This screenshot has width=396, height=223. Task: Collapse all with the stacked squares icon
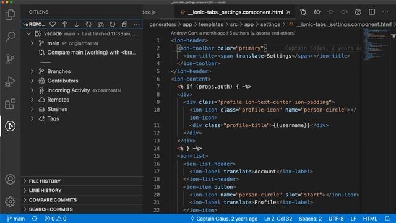tap(124, 24)
